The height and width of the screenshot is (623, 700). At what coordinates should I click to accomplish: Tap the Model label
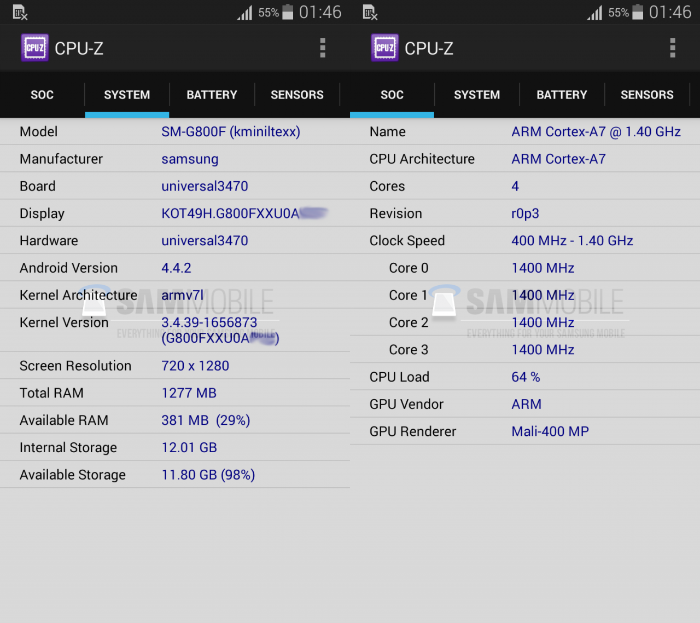tap(38, 132)
